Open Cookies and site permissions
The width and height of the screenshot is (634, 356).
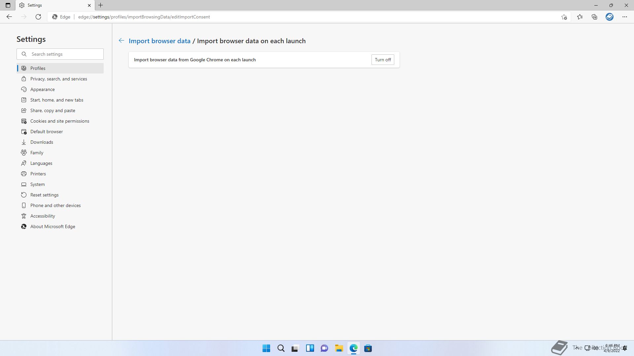pyautogui.click(x=60, y=121)
